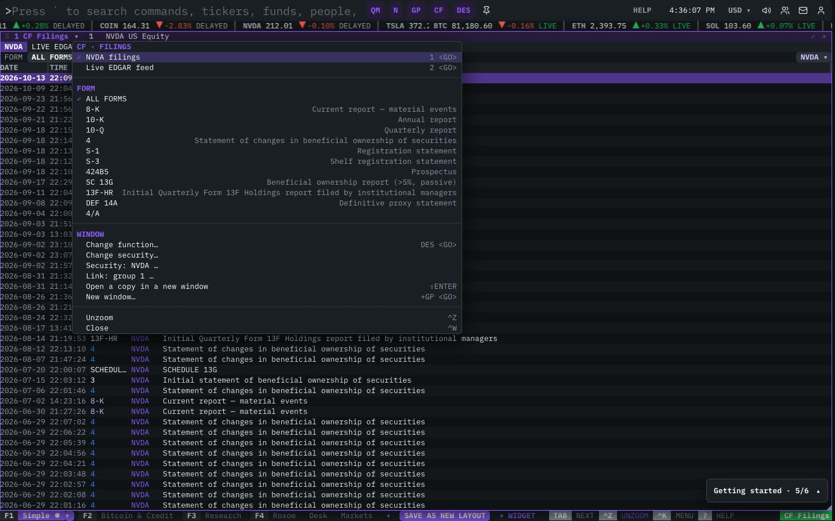Viewport: 835px width, 521px height.
Task: Choose the Close entry in the menu
Action: pos(267,328)
